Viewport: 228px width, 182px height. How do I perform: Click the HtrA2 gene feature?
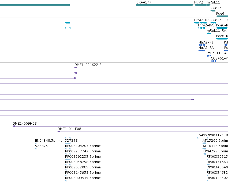click(x=200, y=5)
